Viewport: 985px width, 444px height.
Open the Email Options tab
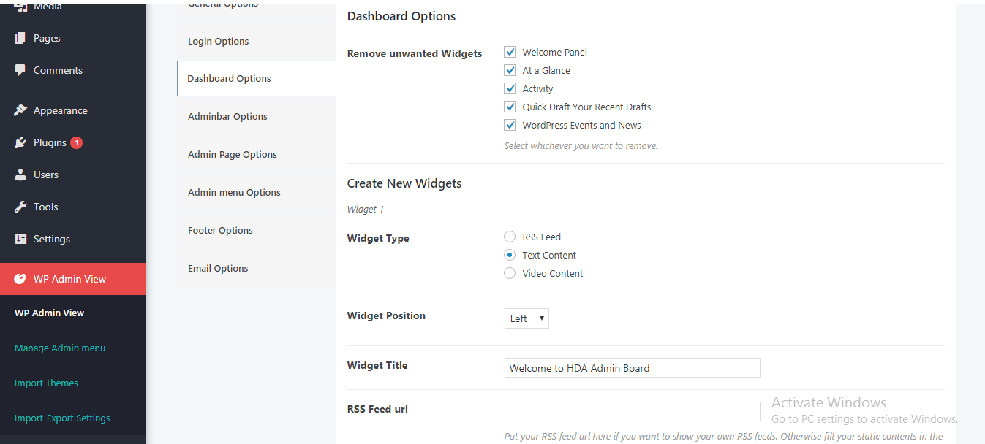[x=256, y=269]
